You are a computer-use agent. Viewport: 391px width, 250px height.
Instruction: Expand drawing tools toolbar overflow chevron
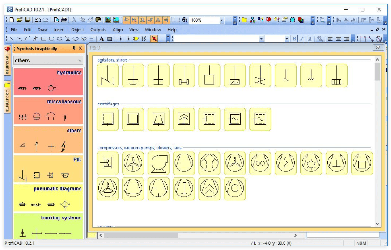pyautogui.click(x=168, y=39)
